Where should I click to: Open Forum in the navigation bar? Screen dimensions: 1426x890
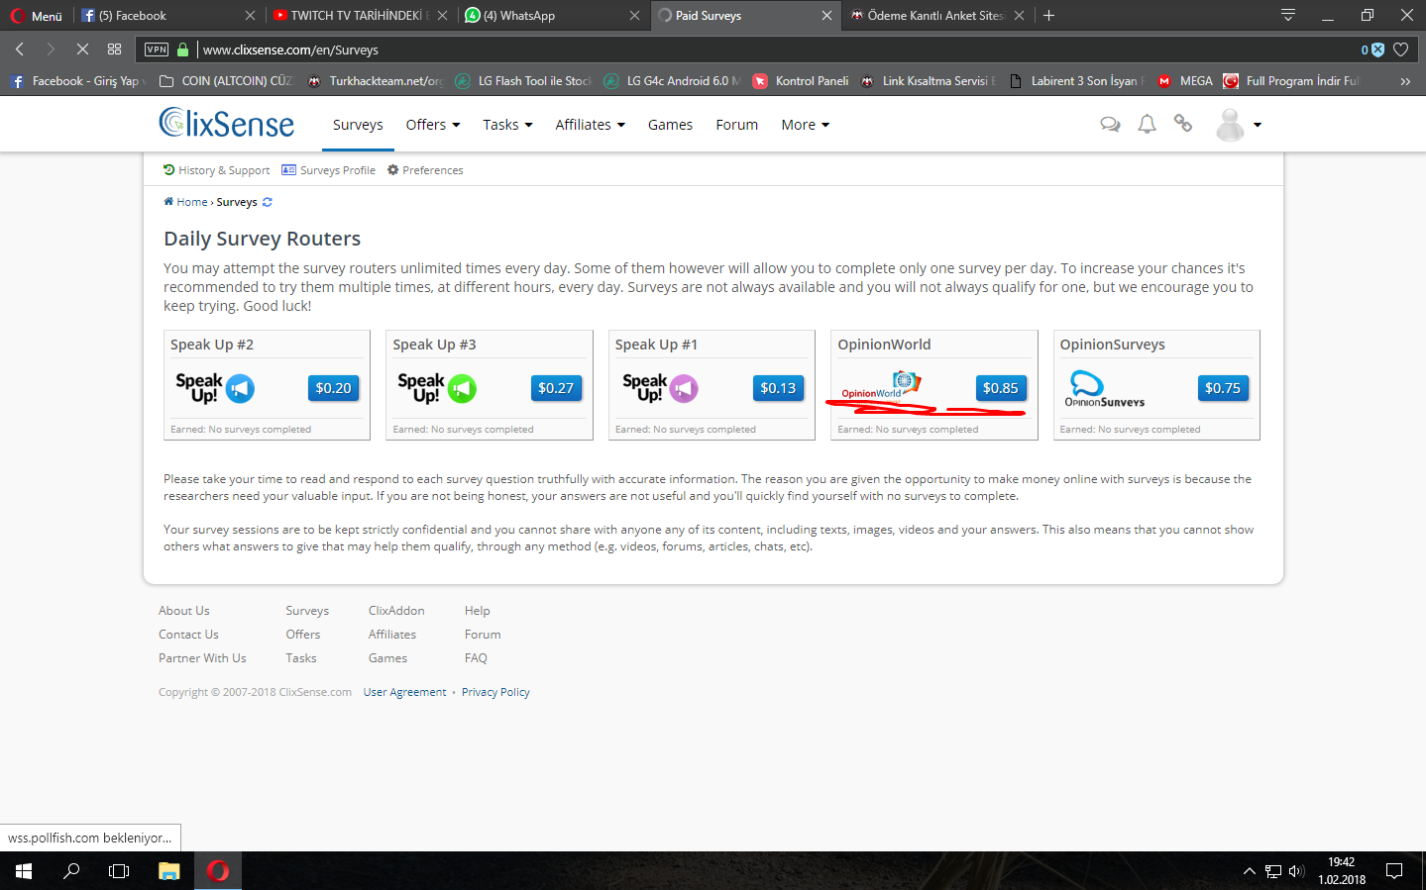tap(736, 125)
